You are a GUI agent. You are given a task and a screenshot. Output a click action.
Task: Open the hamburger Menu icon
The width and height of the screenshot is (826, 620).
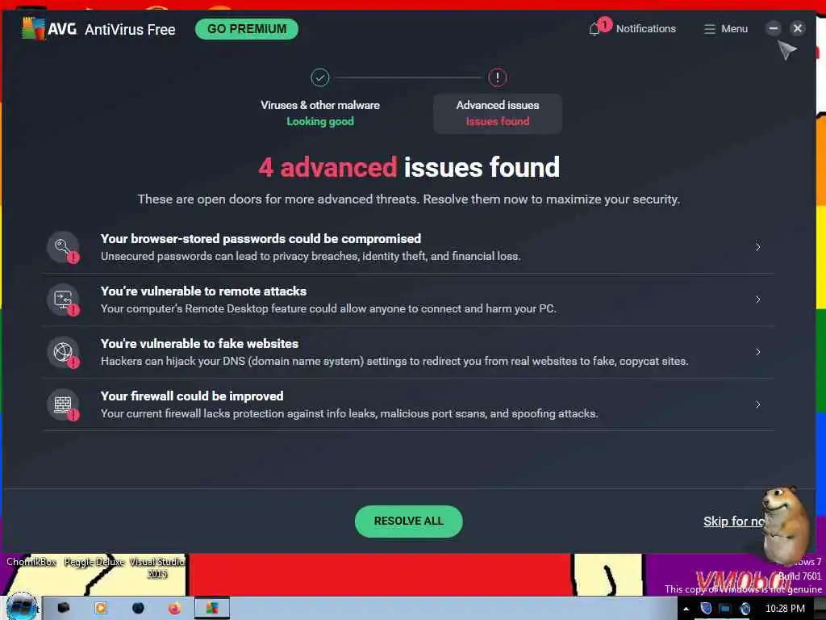tap(710, 29)
